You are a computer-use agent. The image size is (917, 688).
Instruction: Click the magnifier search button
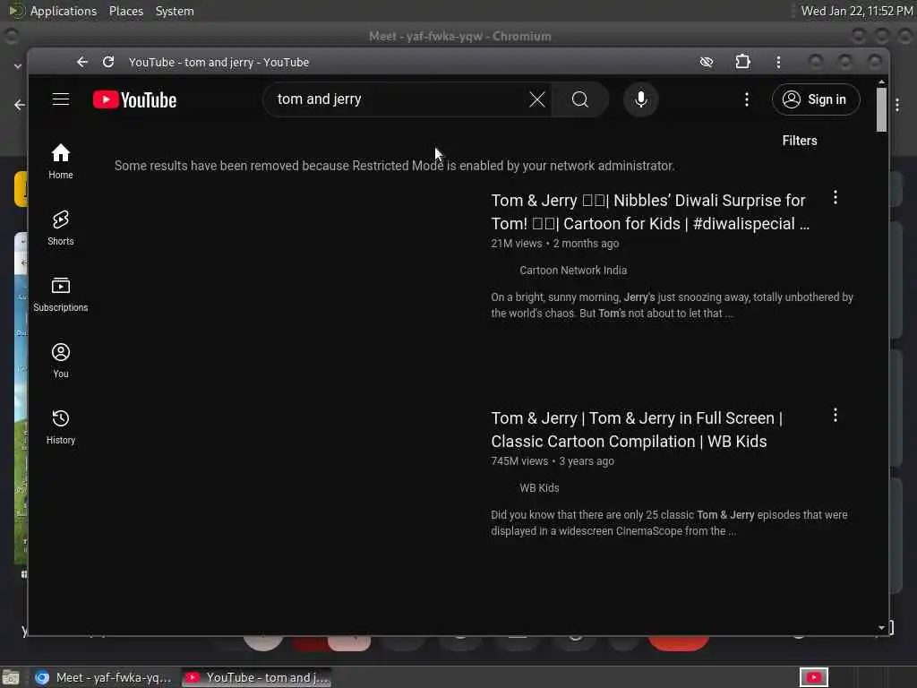point(580,99)
